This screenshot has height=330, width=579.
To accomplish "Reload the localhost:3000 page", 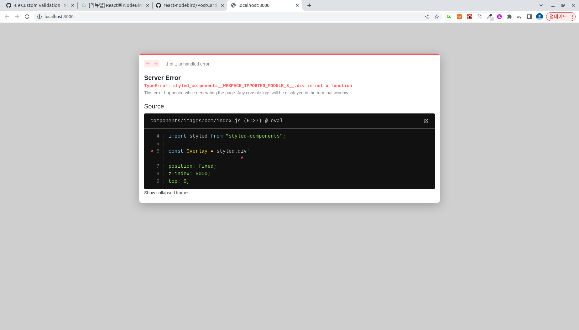I will [27, 17].
